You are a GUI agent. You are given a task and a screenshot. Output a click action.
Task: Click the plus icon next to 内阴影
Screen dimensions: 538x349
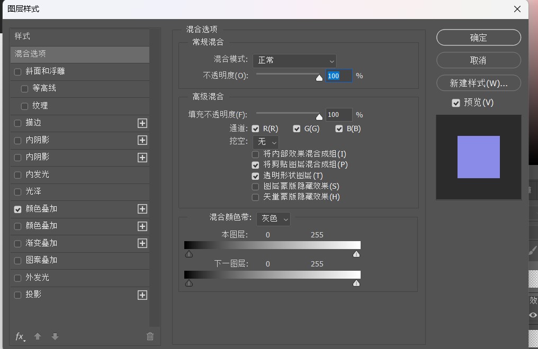click(x=142, y=140)
